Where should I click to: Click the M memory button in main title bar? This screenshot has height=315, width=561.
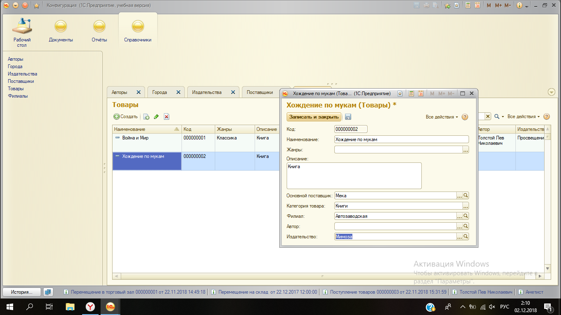pyautogui.click(x=489, y=6)
